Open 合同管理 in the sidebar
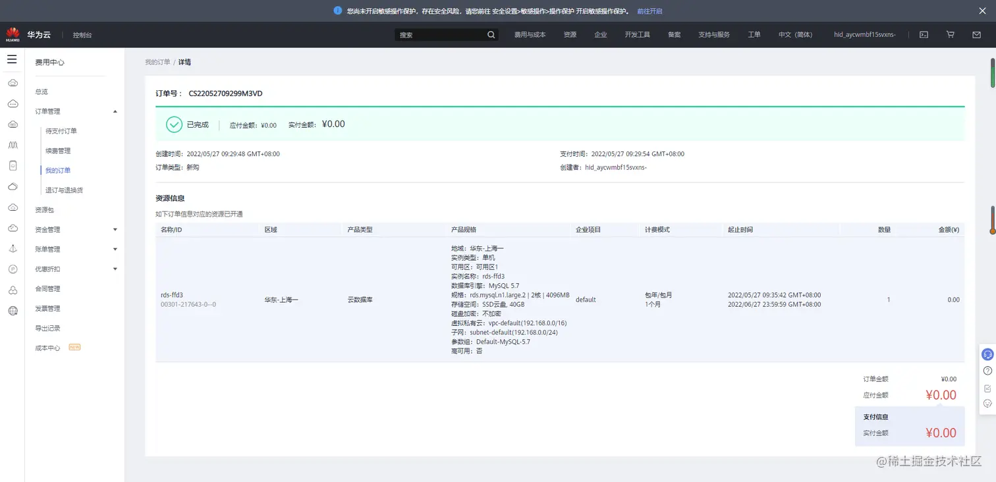 (47, 289)
